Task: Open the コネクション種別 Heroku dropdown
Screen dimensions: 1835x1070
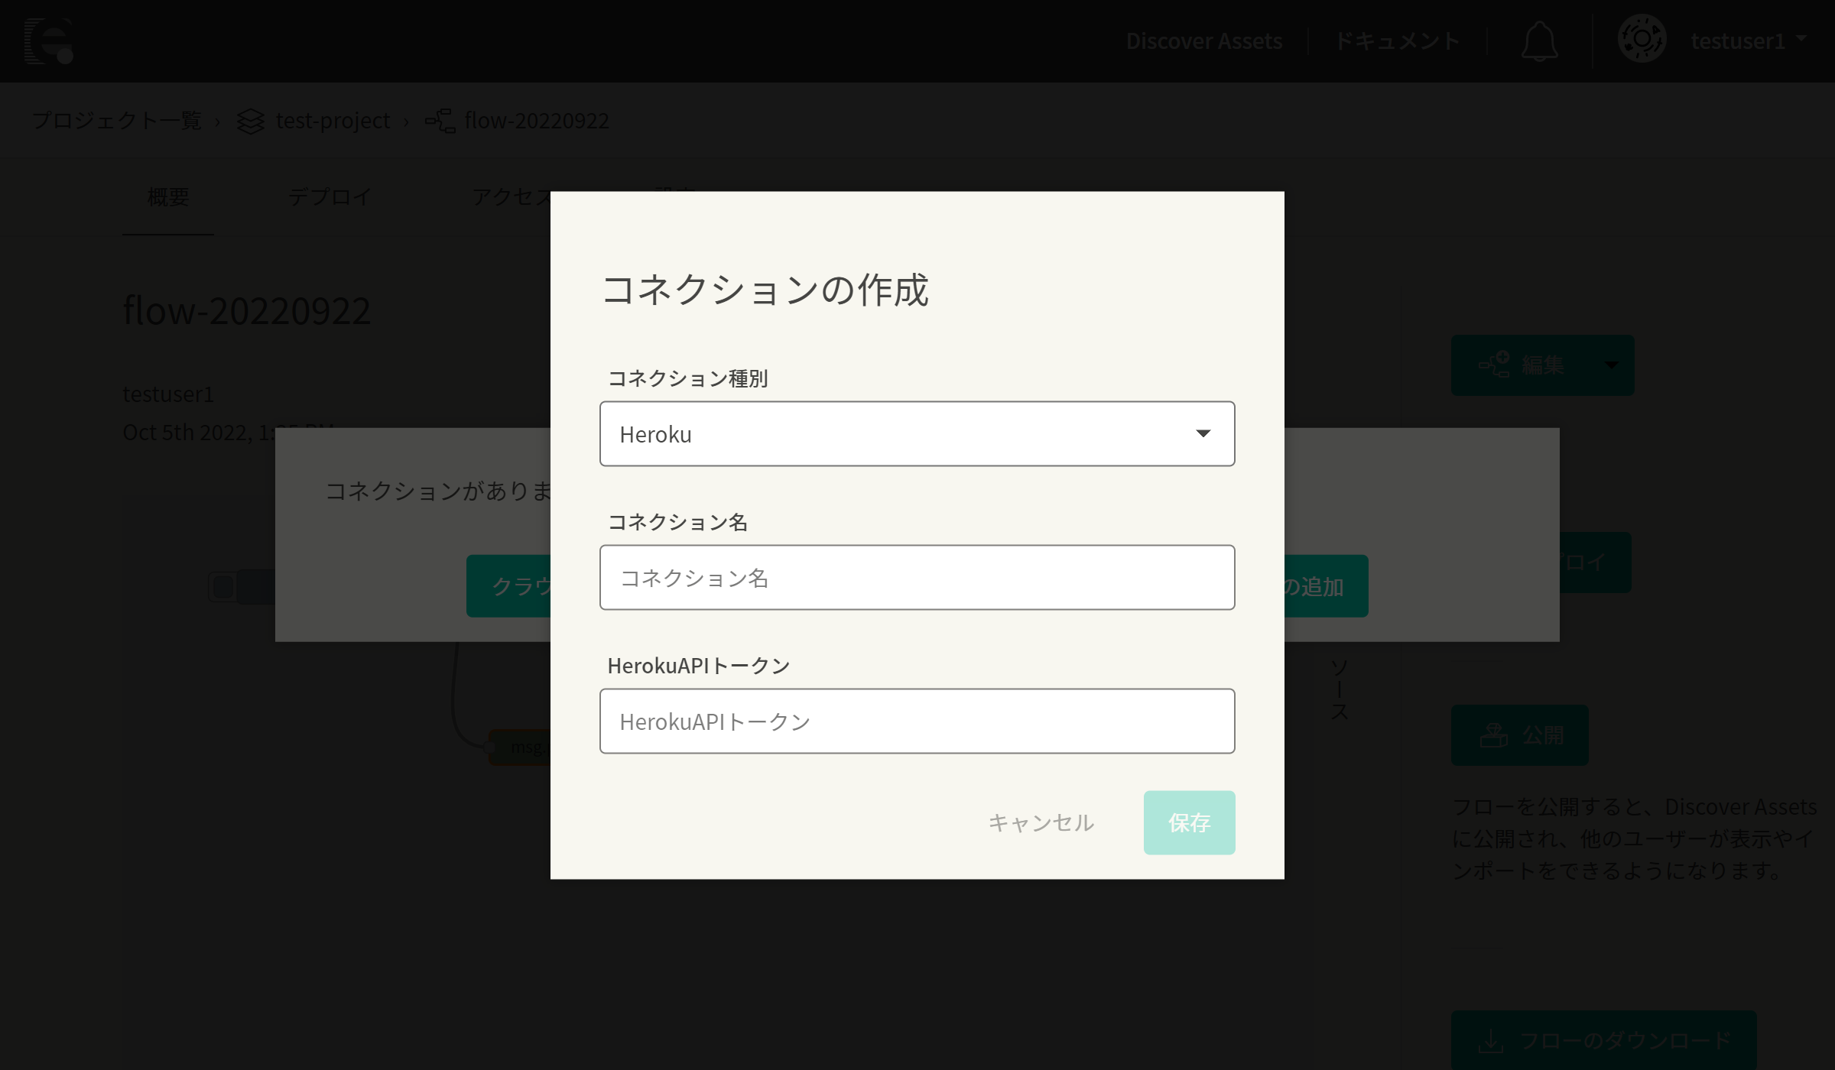Action: click(917, 433)
